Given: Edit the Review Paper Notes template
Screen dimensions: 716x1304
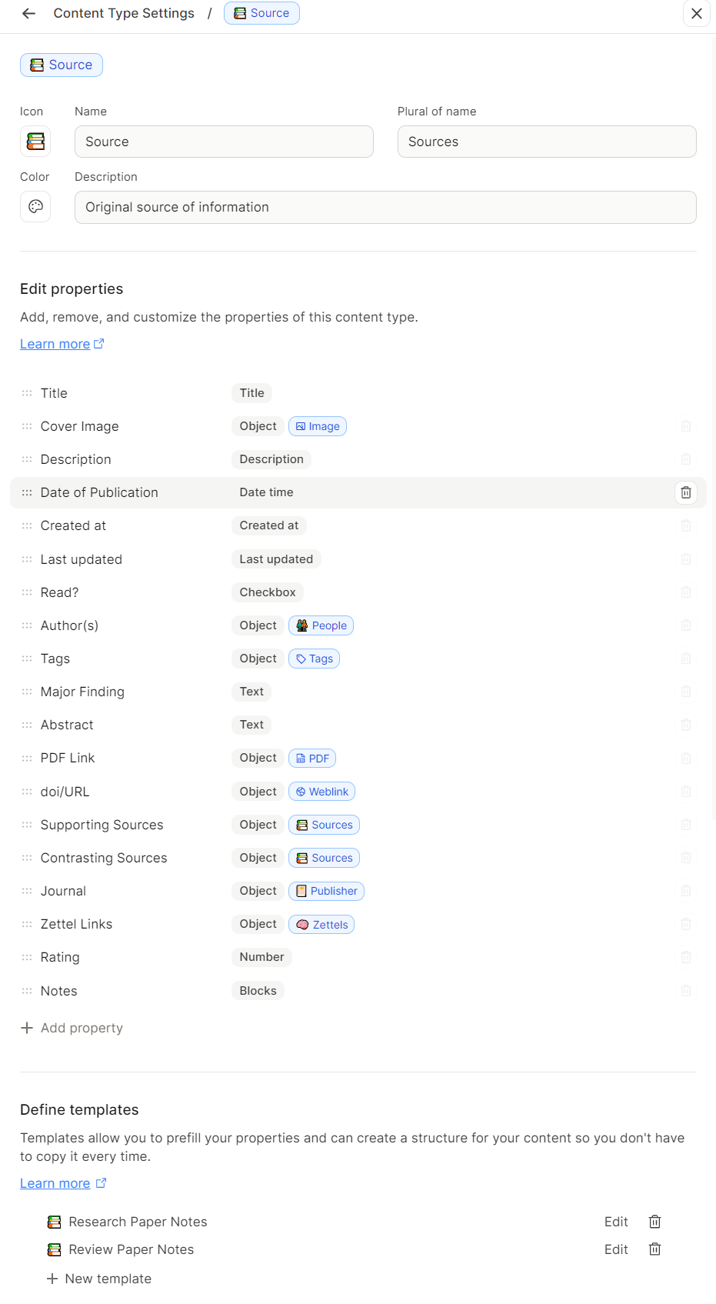Looking at the screenshot, I should pyautogui.click(x=616, y=1249).
